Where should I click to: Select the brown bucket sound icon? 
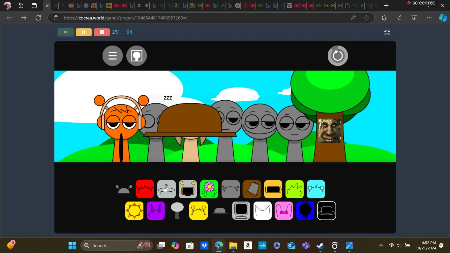pos(252,189)
